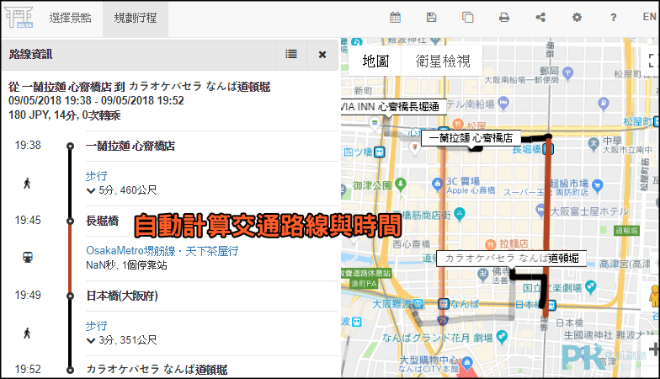This screenshot has width=660, height=379.
Task: Open help question mark icon
Action: [x=613, y=17]
